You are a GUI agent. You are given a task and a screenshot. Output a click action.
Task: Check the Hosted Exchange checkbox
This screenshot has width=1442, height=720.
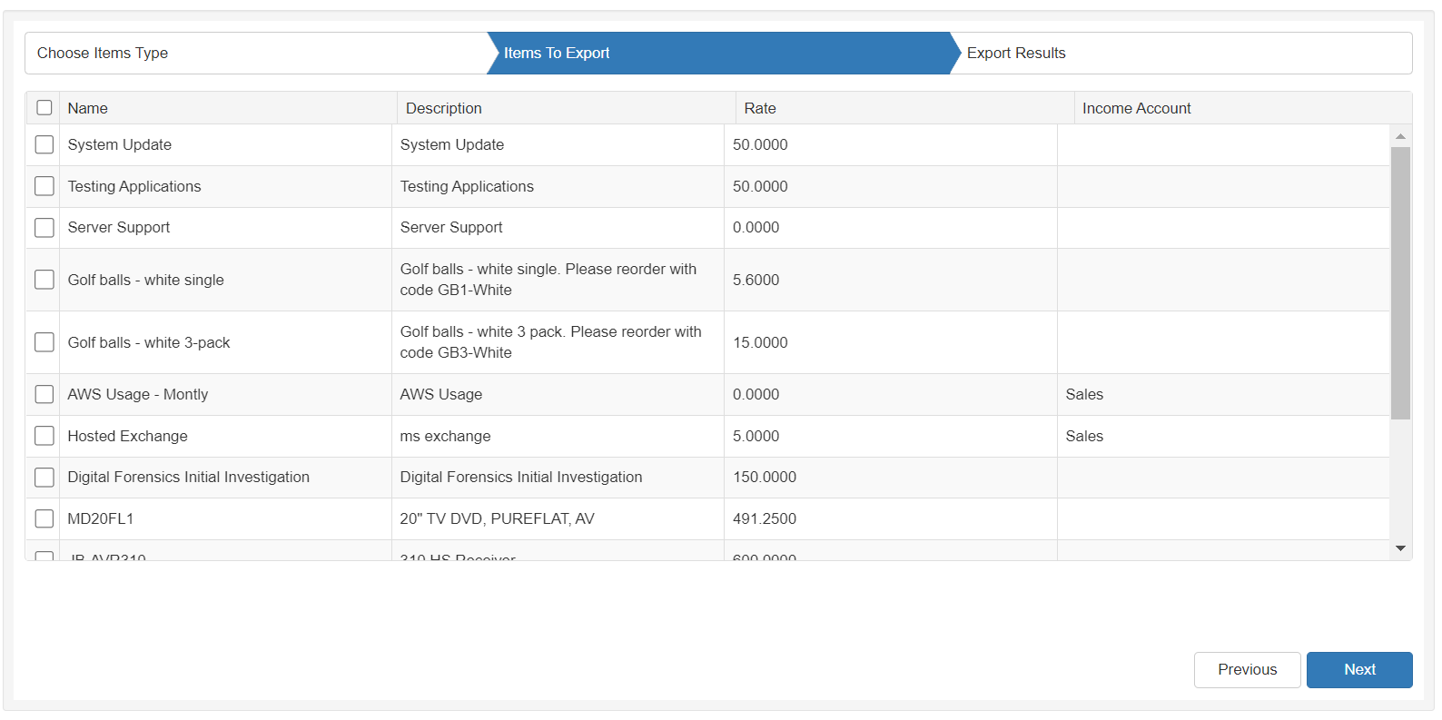(44, 436)
